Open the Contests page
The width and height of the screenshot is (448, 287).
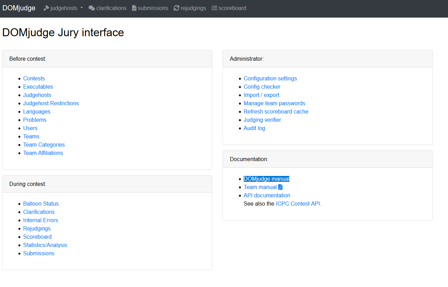[34, 78]
